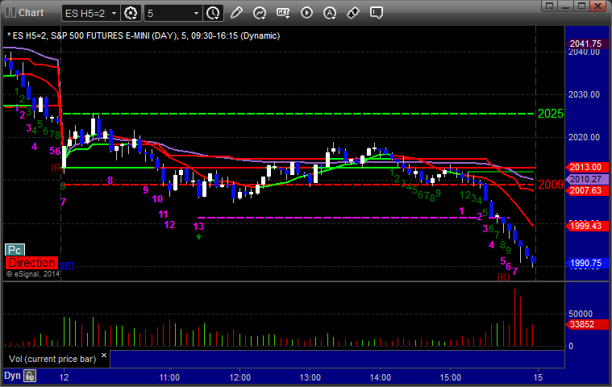
Task: Minimize the Chart window
Action: (566, 6)
